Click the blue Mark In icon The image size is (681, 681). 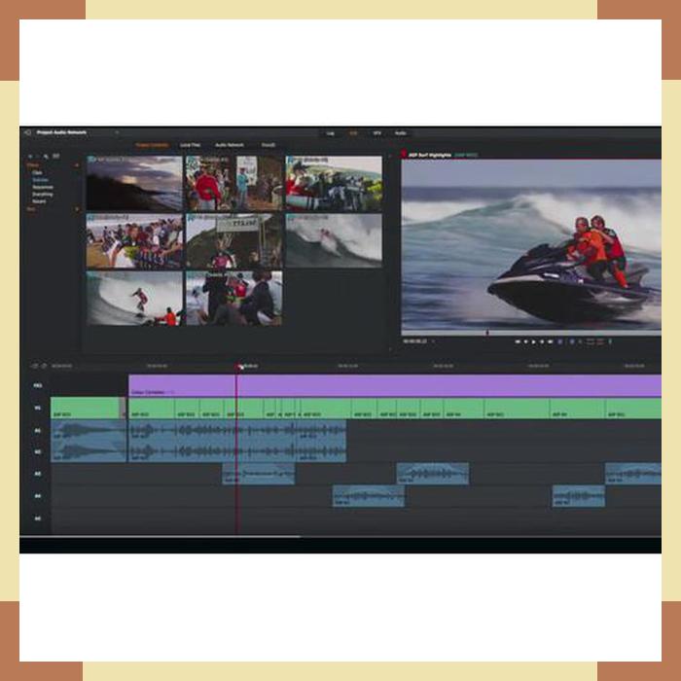point(560,342)
